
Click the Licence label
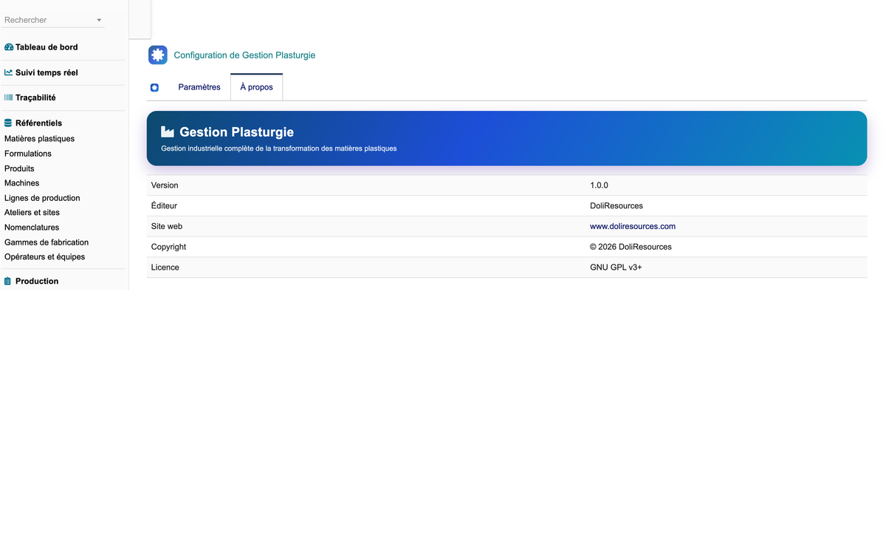point(165,267)
